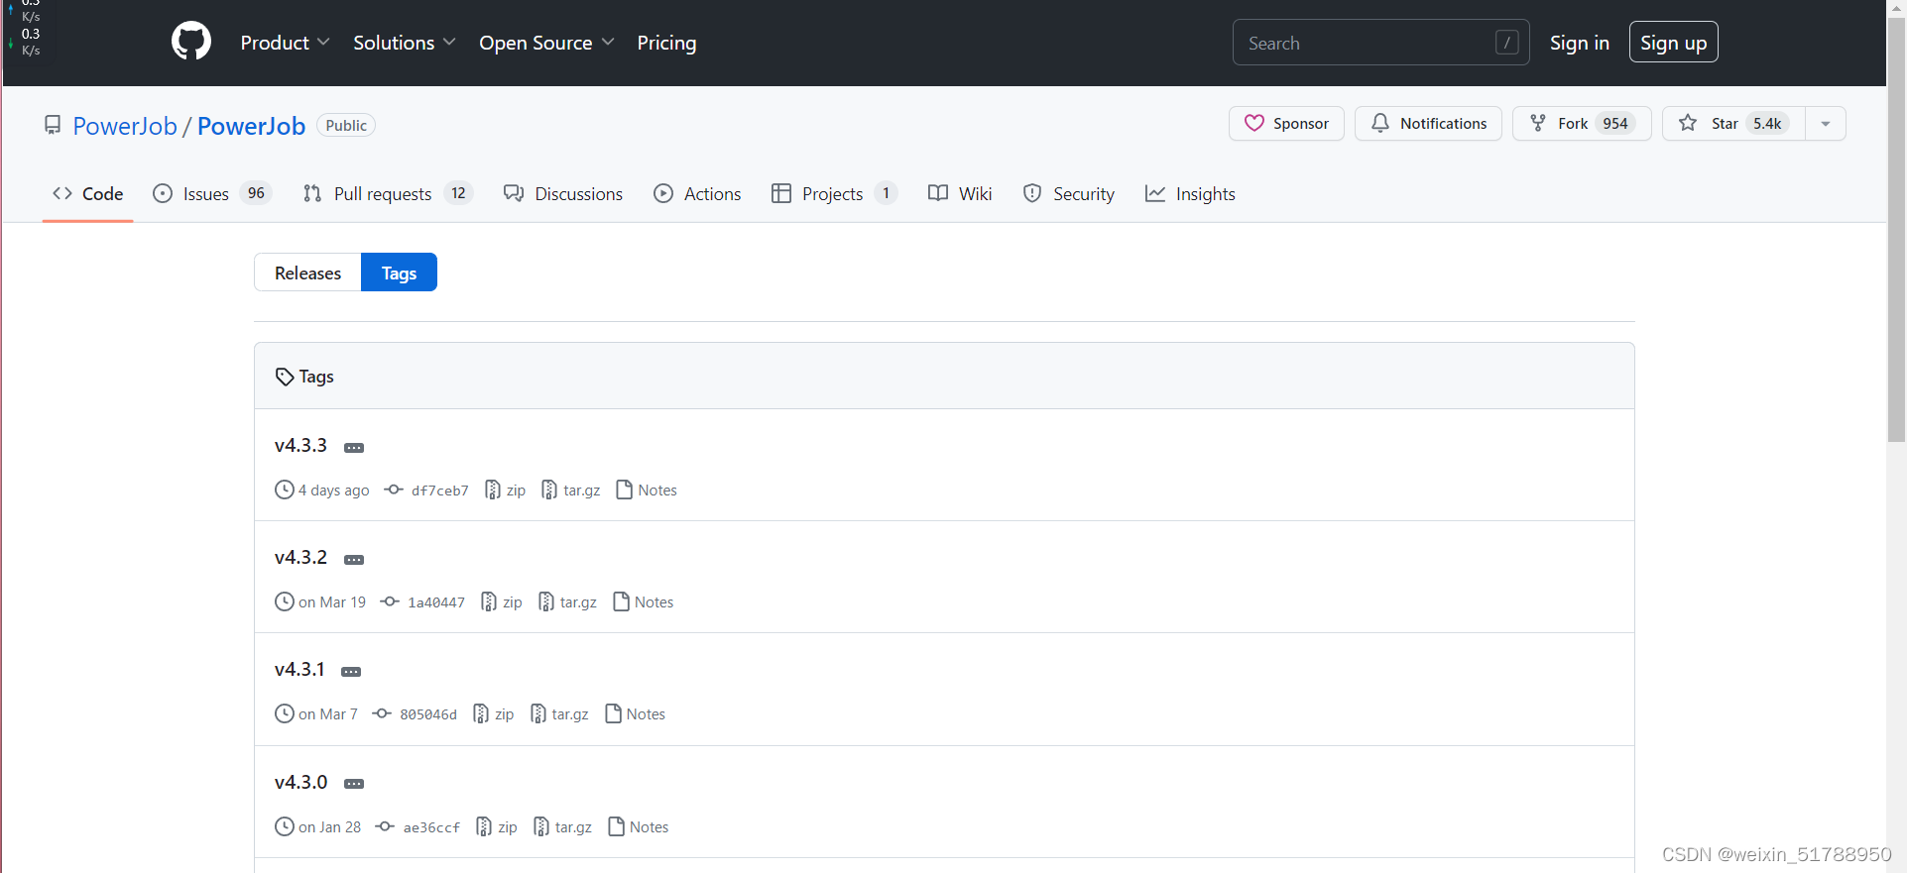Image resolution: width=1907 pixels, height=873 pixels.
Task: Open the Insights tab
Action: click(1190, 194)
